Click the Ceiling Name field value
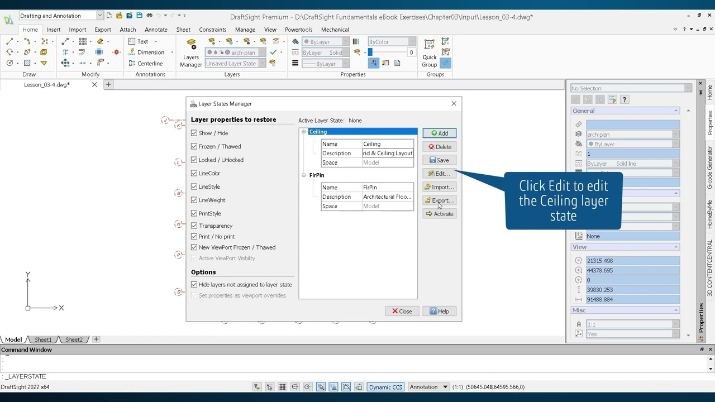Viewport: 715px width, 402px height. [x=388, y=144]
